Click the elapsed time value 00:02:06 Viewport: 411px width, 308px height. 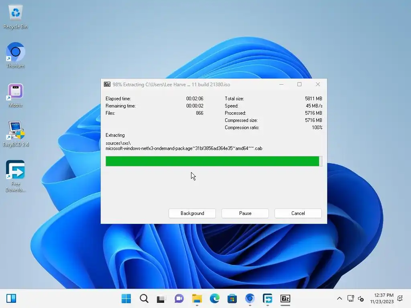pos(195,99)
